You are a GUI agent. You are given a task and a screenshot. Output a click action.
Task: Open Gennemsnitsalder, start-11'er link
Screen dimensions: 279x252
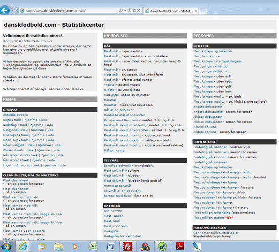click(216, 233)
